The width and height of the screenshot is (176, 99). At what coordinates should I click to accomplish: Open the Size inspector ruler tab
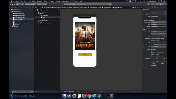[161, 7]
